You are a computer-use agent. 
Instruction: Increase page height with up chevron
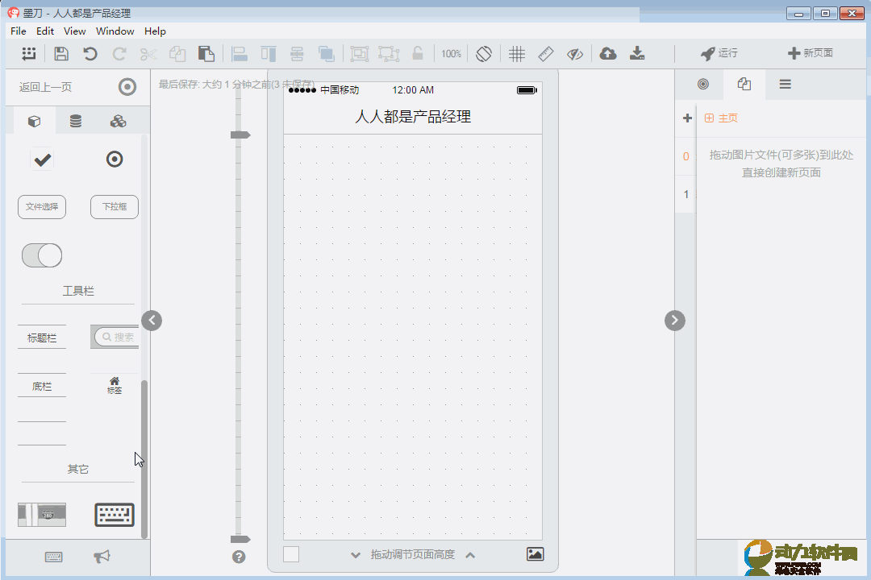point(470,555)
